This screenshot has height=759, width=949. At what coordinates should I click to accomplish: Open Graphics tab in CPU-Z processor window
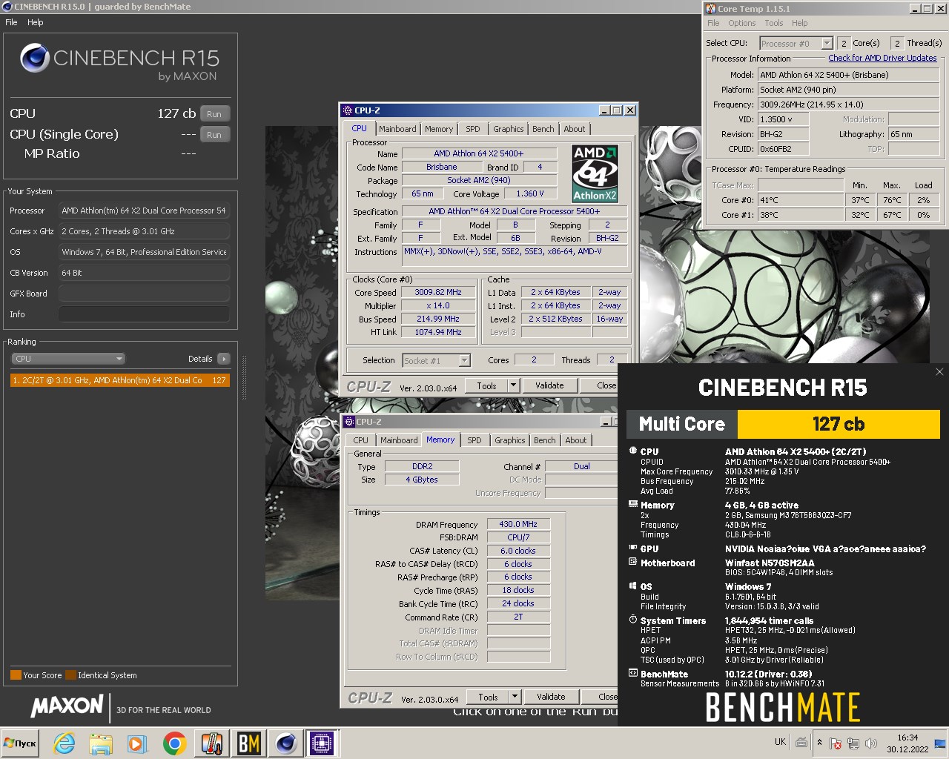[x=509, y=129]
